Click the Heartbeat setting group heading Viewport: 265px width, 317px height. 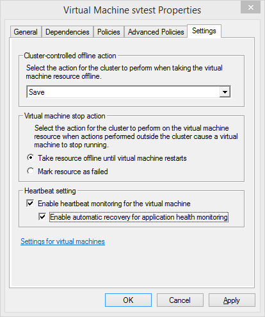click(x=50, y=191)
